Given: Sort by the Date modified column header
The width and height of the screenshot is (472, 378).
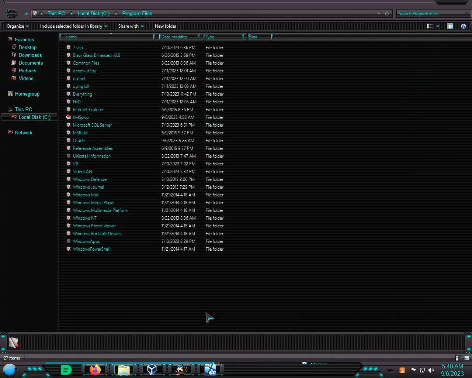Looking at the screenshot, I should 179,37.
